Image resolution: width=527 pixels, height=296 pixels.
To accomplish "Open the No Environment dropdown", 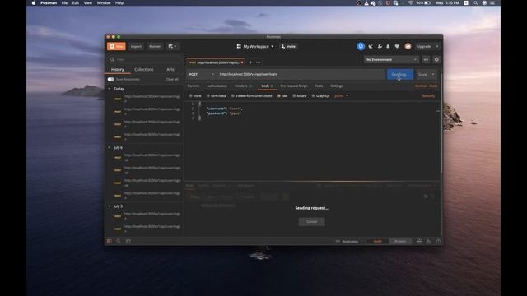I will (391, 60).
